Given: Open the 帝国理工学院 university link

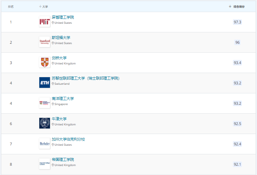Looking at the screenshot, I should [x=63, y=159].
